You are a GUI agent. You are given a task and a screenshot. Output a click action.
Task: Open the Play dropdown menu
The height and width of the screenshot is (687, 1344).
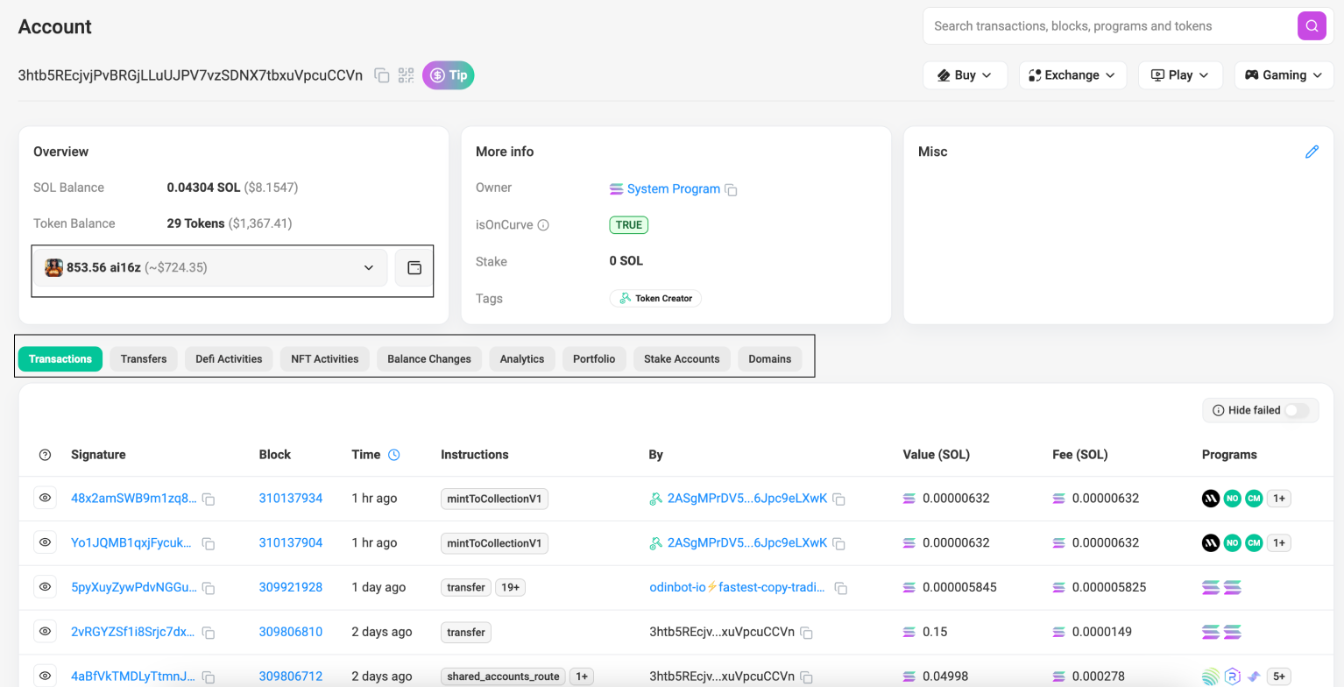(1179, 75)
